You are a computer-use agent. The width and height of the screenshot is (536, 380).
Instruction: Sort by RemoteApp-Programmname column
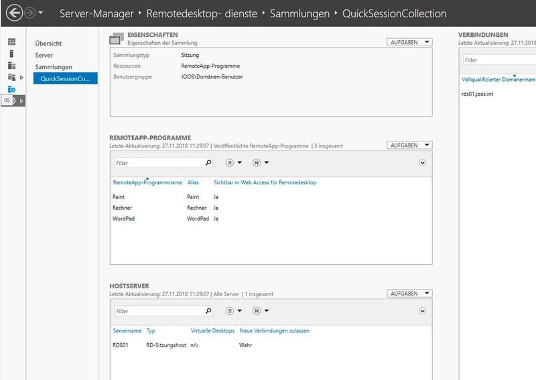pyautogui.click(x=147, y=182)
